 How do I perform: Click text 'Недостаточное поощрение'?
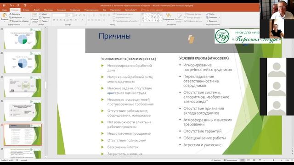tap(129, 133)
